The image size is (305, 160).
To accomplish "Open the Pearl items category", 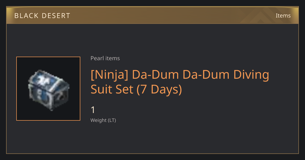I will (x=105, y=58).
